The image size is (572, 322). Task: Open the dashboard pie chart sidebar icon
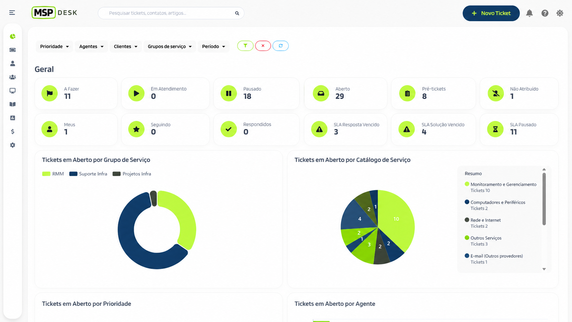(x=13, y=36)
